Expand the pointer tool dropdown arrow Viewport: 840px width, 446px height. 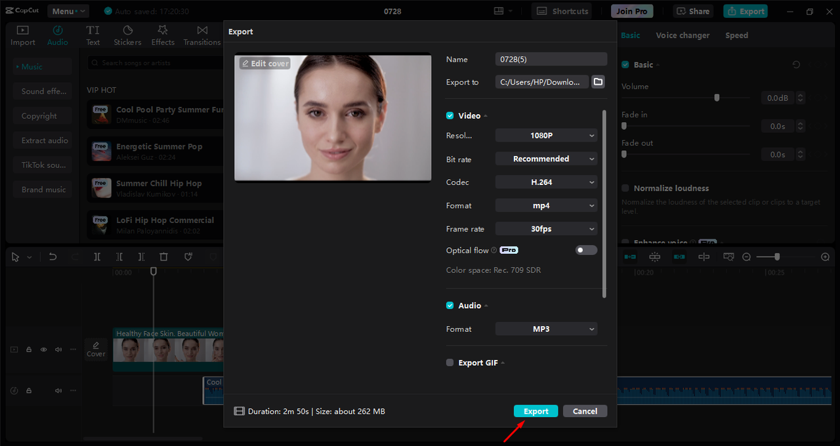[x=29, y=258]
